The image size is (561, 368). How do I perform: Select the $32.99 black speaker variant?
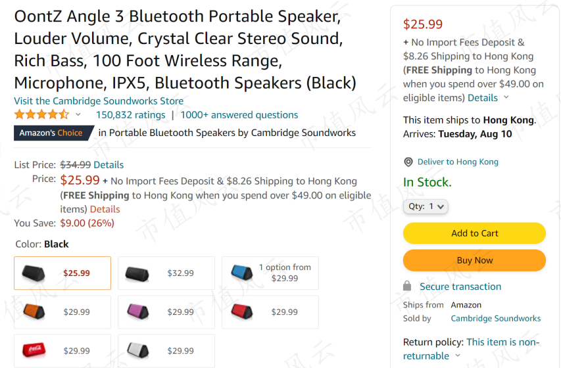[x=166, y=273]
